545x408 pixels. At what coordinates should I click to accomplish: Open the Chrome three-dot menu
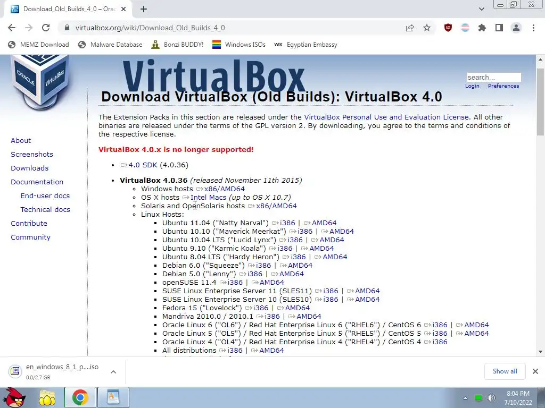(x=533, y=28)
